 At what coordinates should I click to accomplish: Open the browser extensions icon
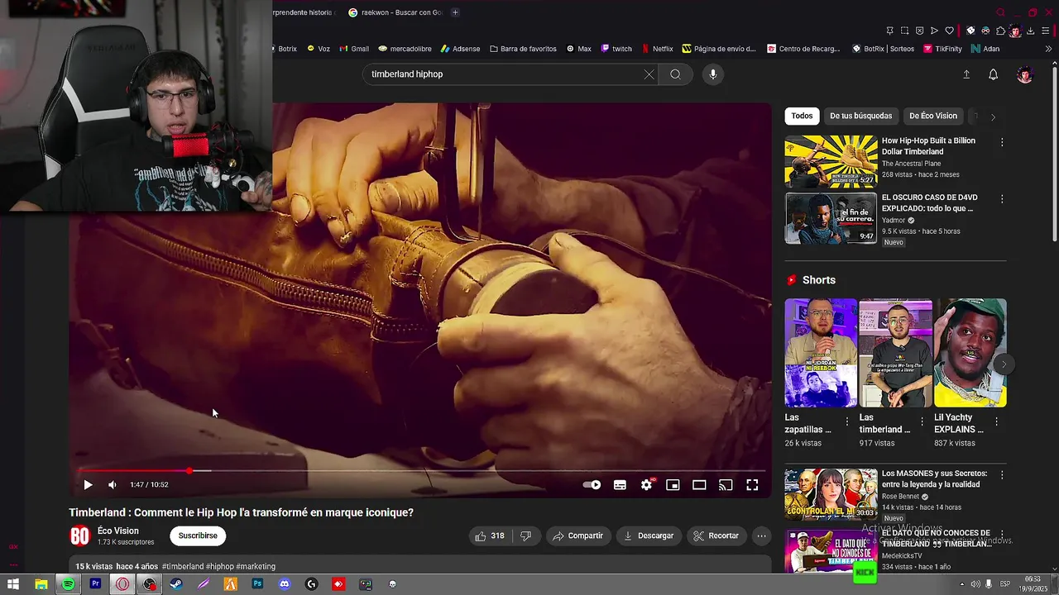[x=1000, y=31]
